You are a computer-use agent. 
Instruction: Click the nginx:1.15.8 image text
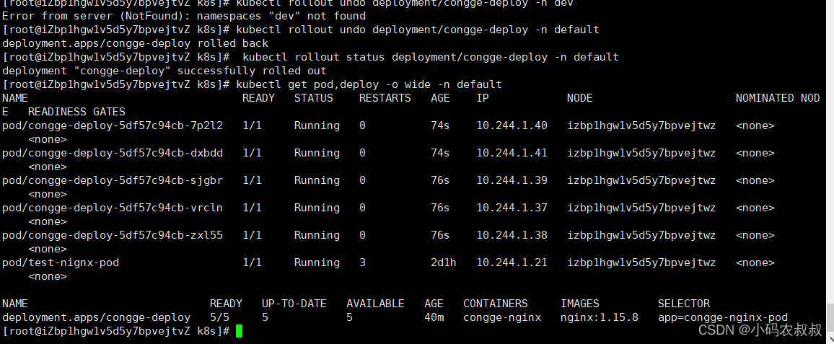coord(599,317)
